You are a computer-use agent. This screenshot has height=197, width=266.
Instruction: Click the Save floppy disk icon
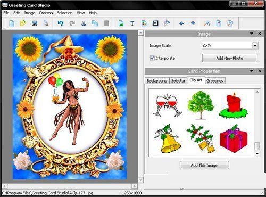tap(35, 23)
